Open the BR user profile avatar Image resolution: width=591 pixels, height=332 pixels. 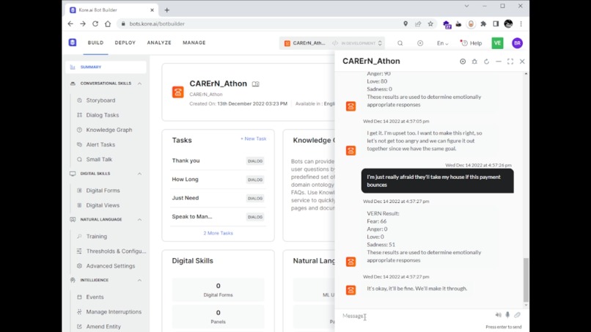tap(517, 43)
